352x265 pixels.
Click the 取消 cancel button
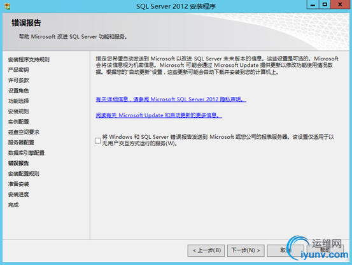pos(285,250)
